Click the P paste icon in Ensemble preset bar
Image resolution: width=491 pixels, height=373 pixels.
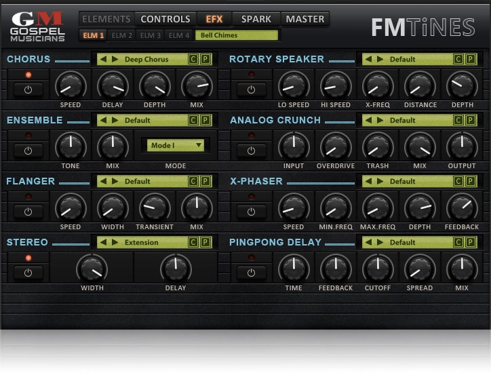pyautogui.click(x=205, y=120)
